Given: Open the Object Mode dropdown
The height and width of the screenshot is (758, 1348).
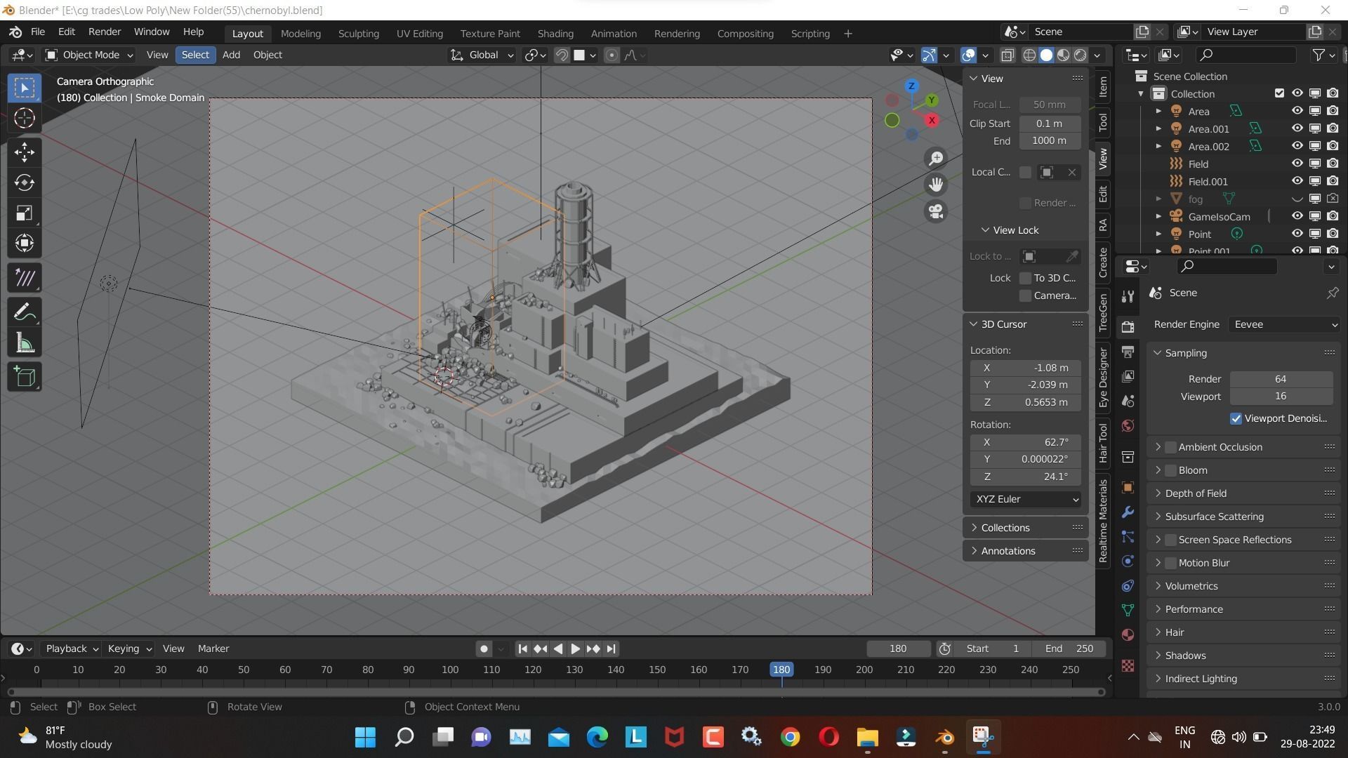Looking at the screenshot, I should pos(89,55).
